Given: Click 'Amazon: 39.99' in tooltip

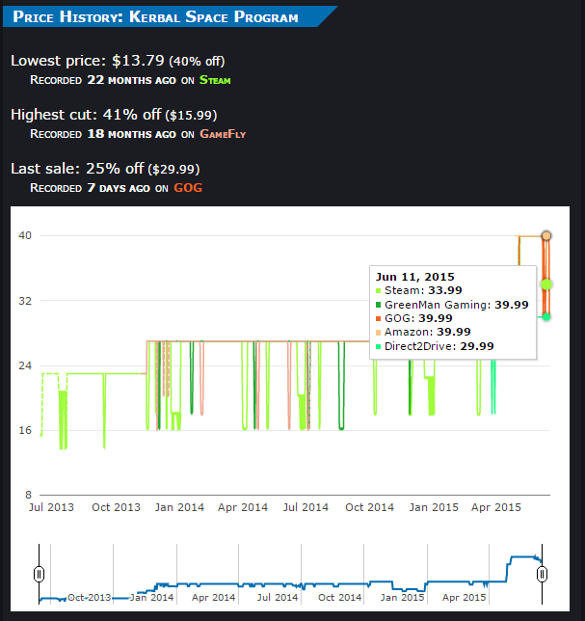Looking at the screenshot, I should (x=428, y=332).
